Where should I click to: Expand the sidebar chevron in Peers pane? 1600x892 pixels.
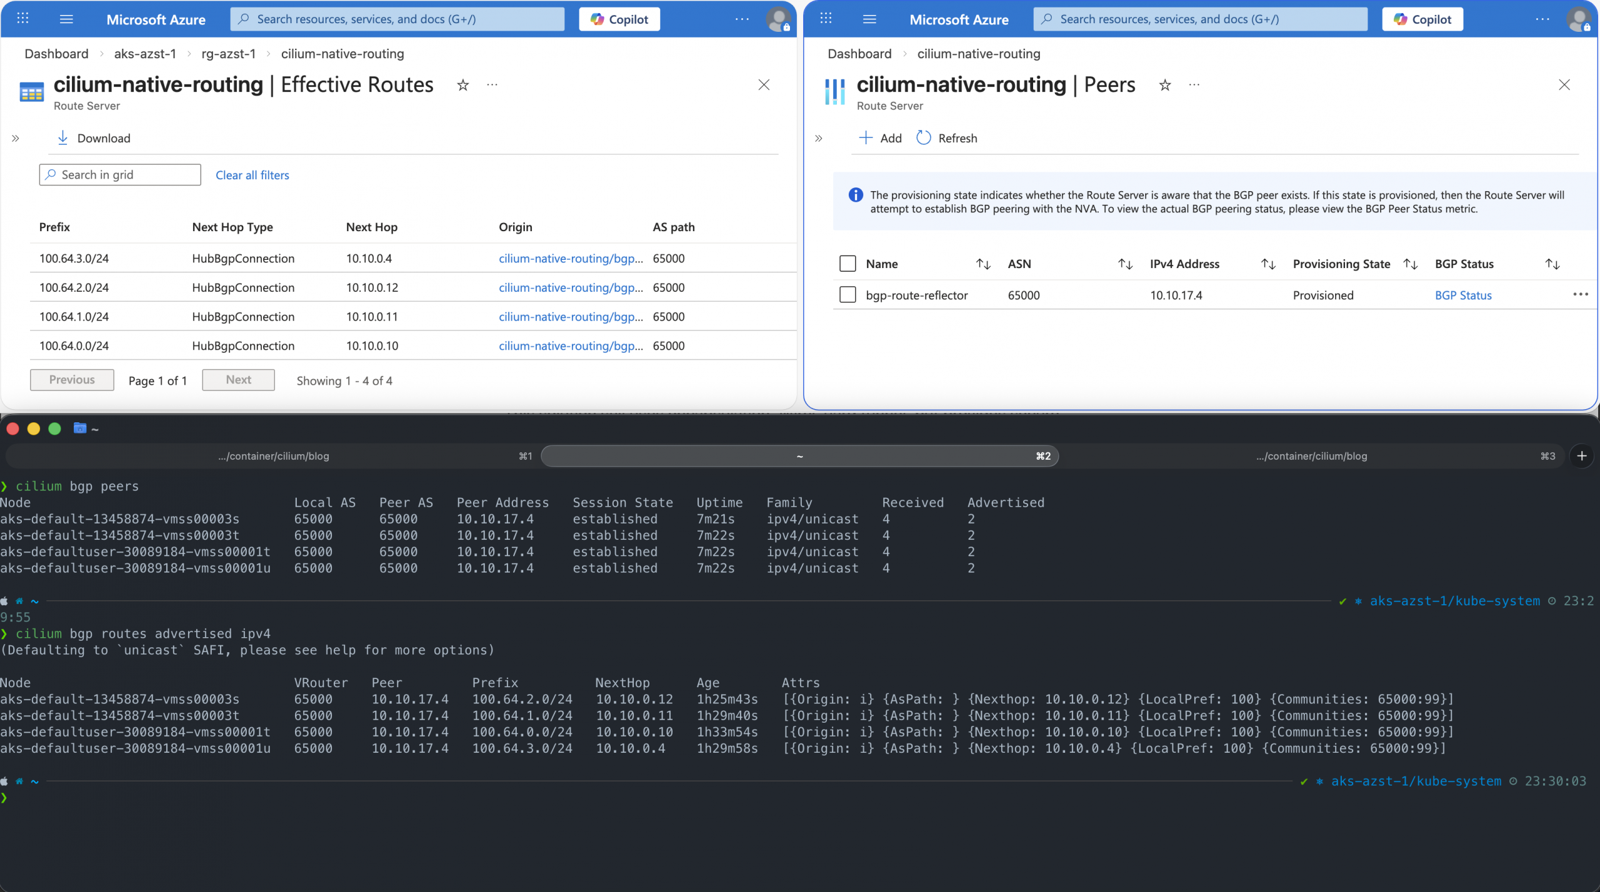(819, 138)
